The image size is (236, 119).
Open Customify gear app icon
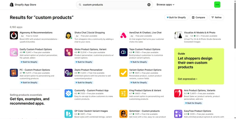click(69, 93)
